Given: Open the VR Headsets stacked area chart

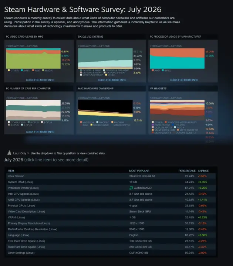Looking at the screenshot, I should click(x=177, y=110).
